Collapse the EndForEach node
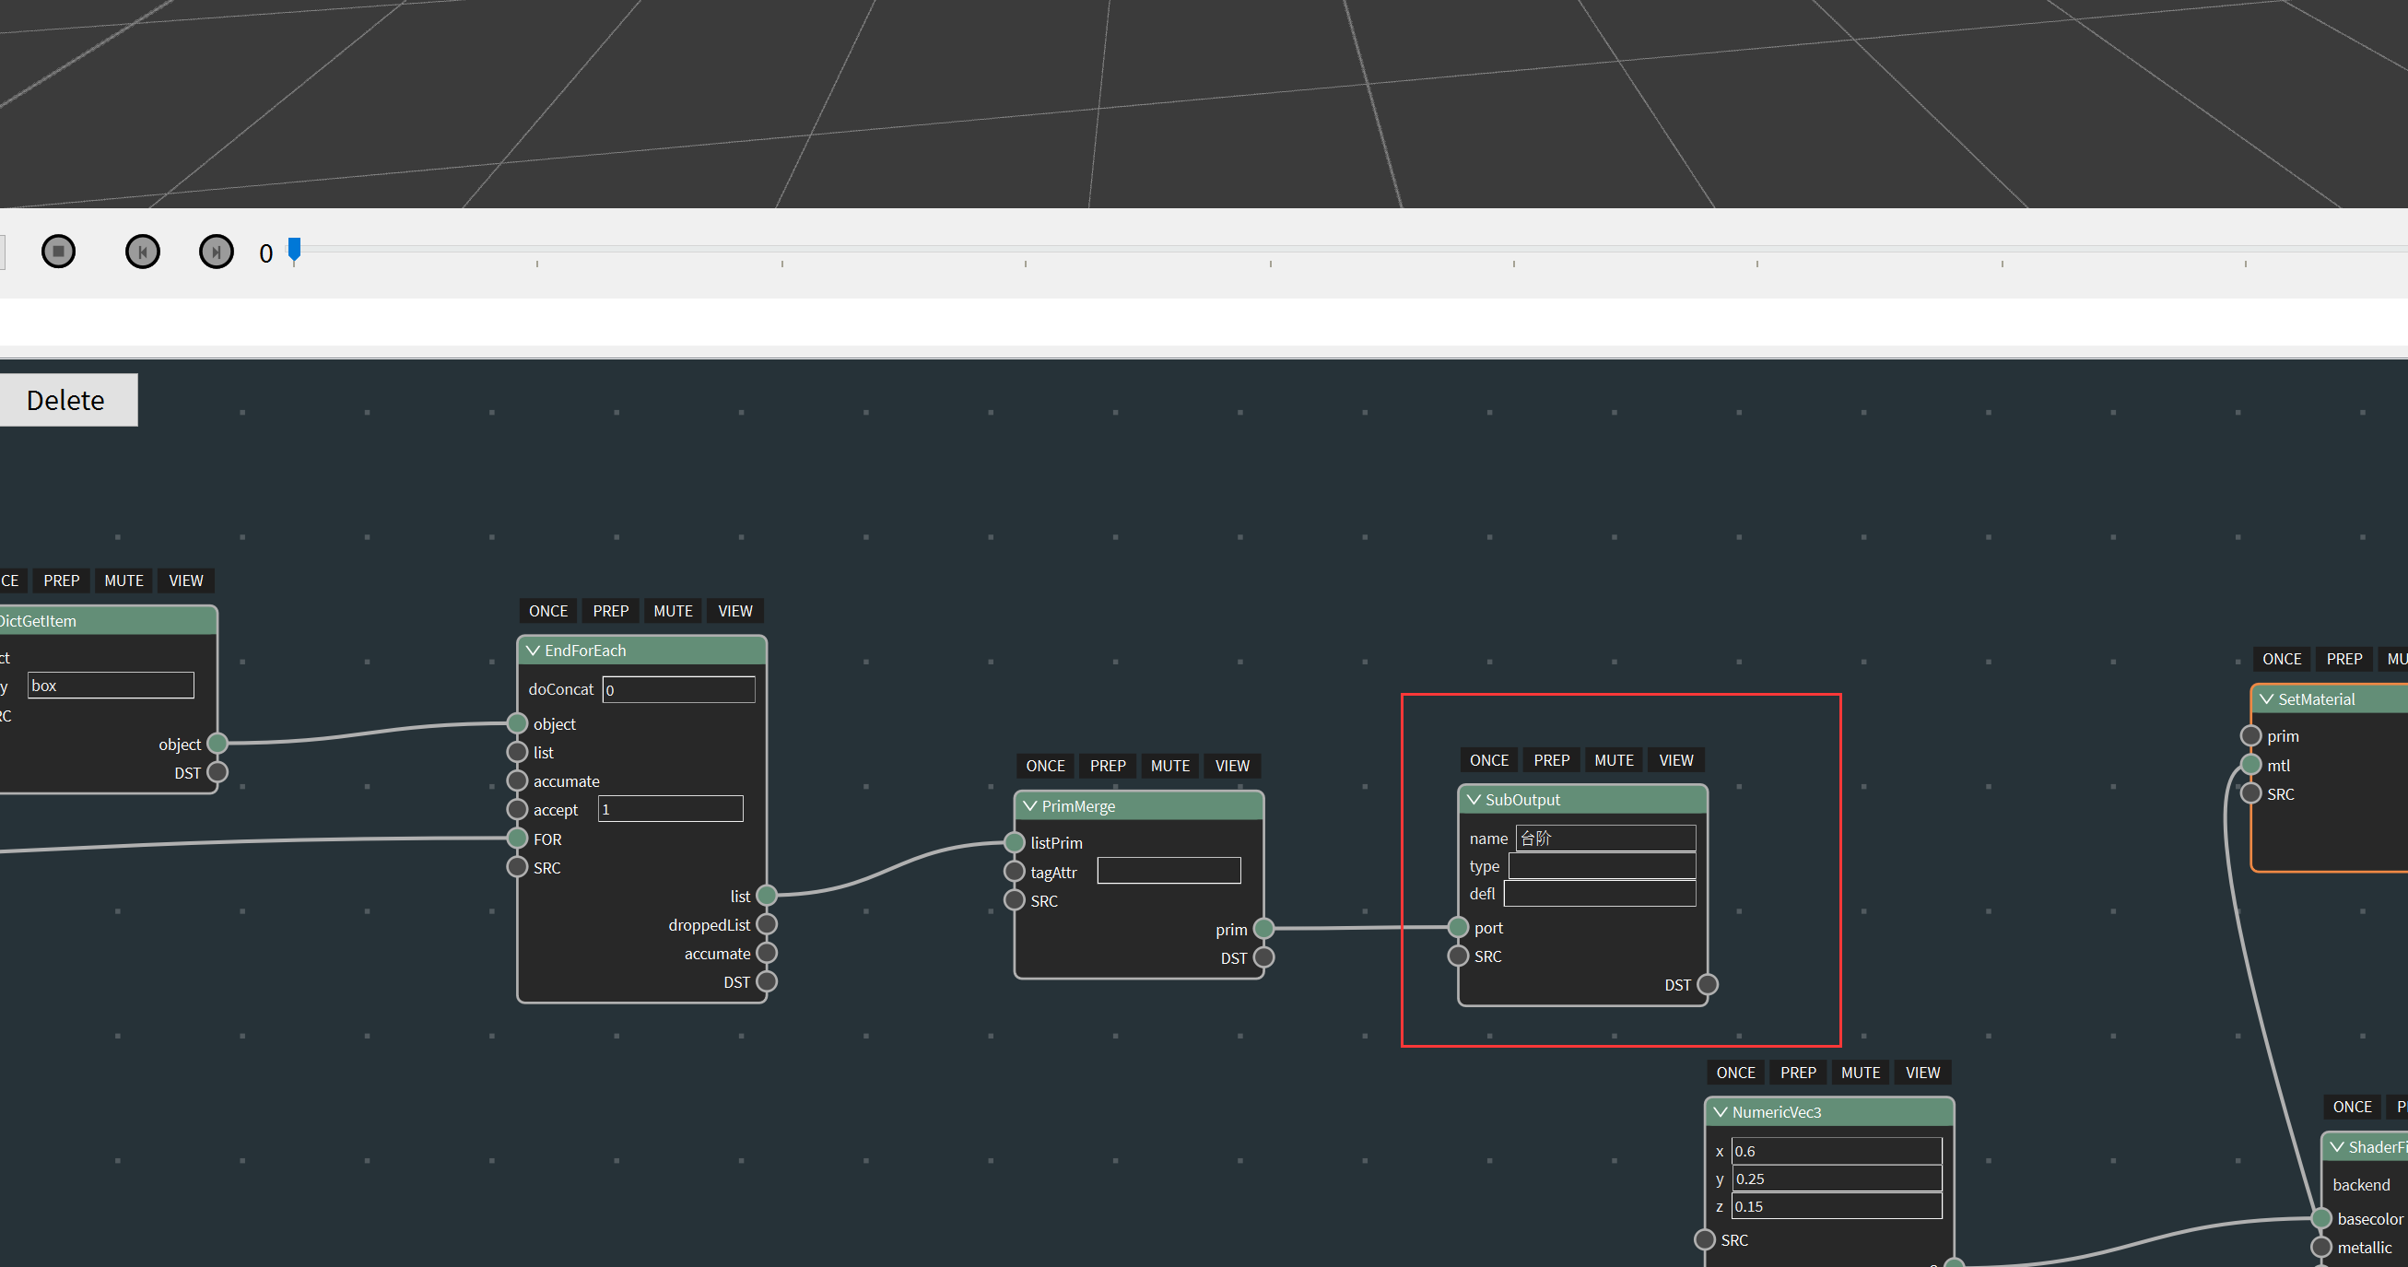Screen dimensions: 2408x1267 533,651
